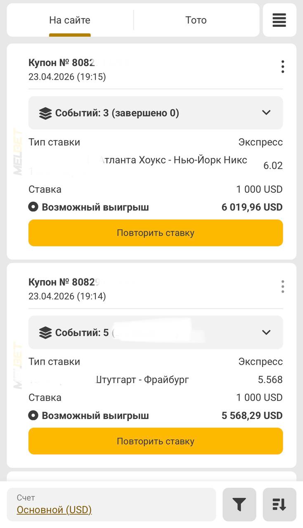Switch to the 'Тото' tab
Screen dimensions: 303x528
(x=196, y=20)
